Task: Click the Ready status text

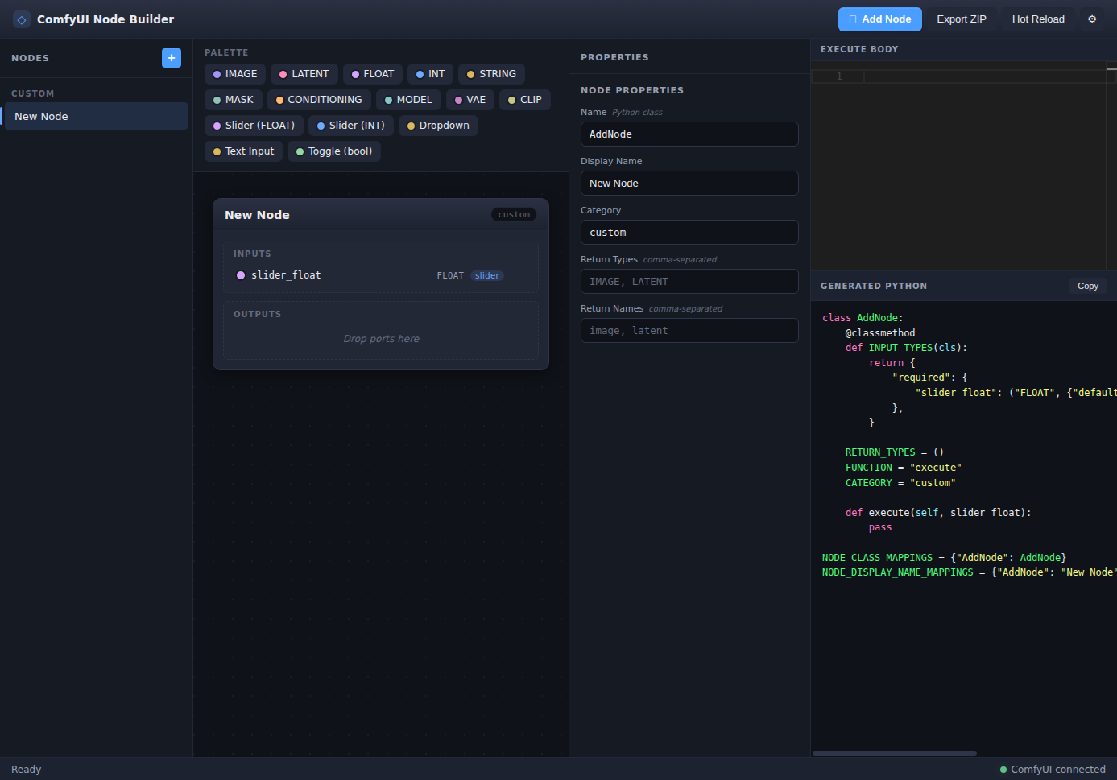Action: point(26,770)
